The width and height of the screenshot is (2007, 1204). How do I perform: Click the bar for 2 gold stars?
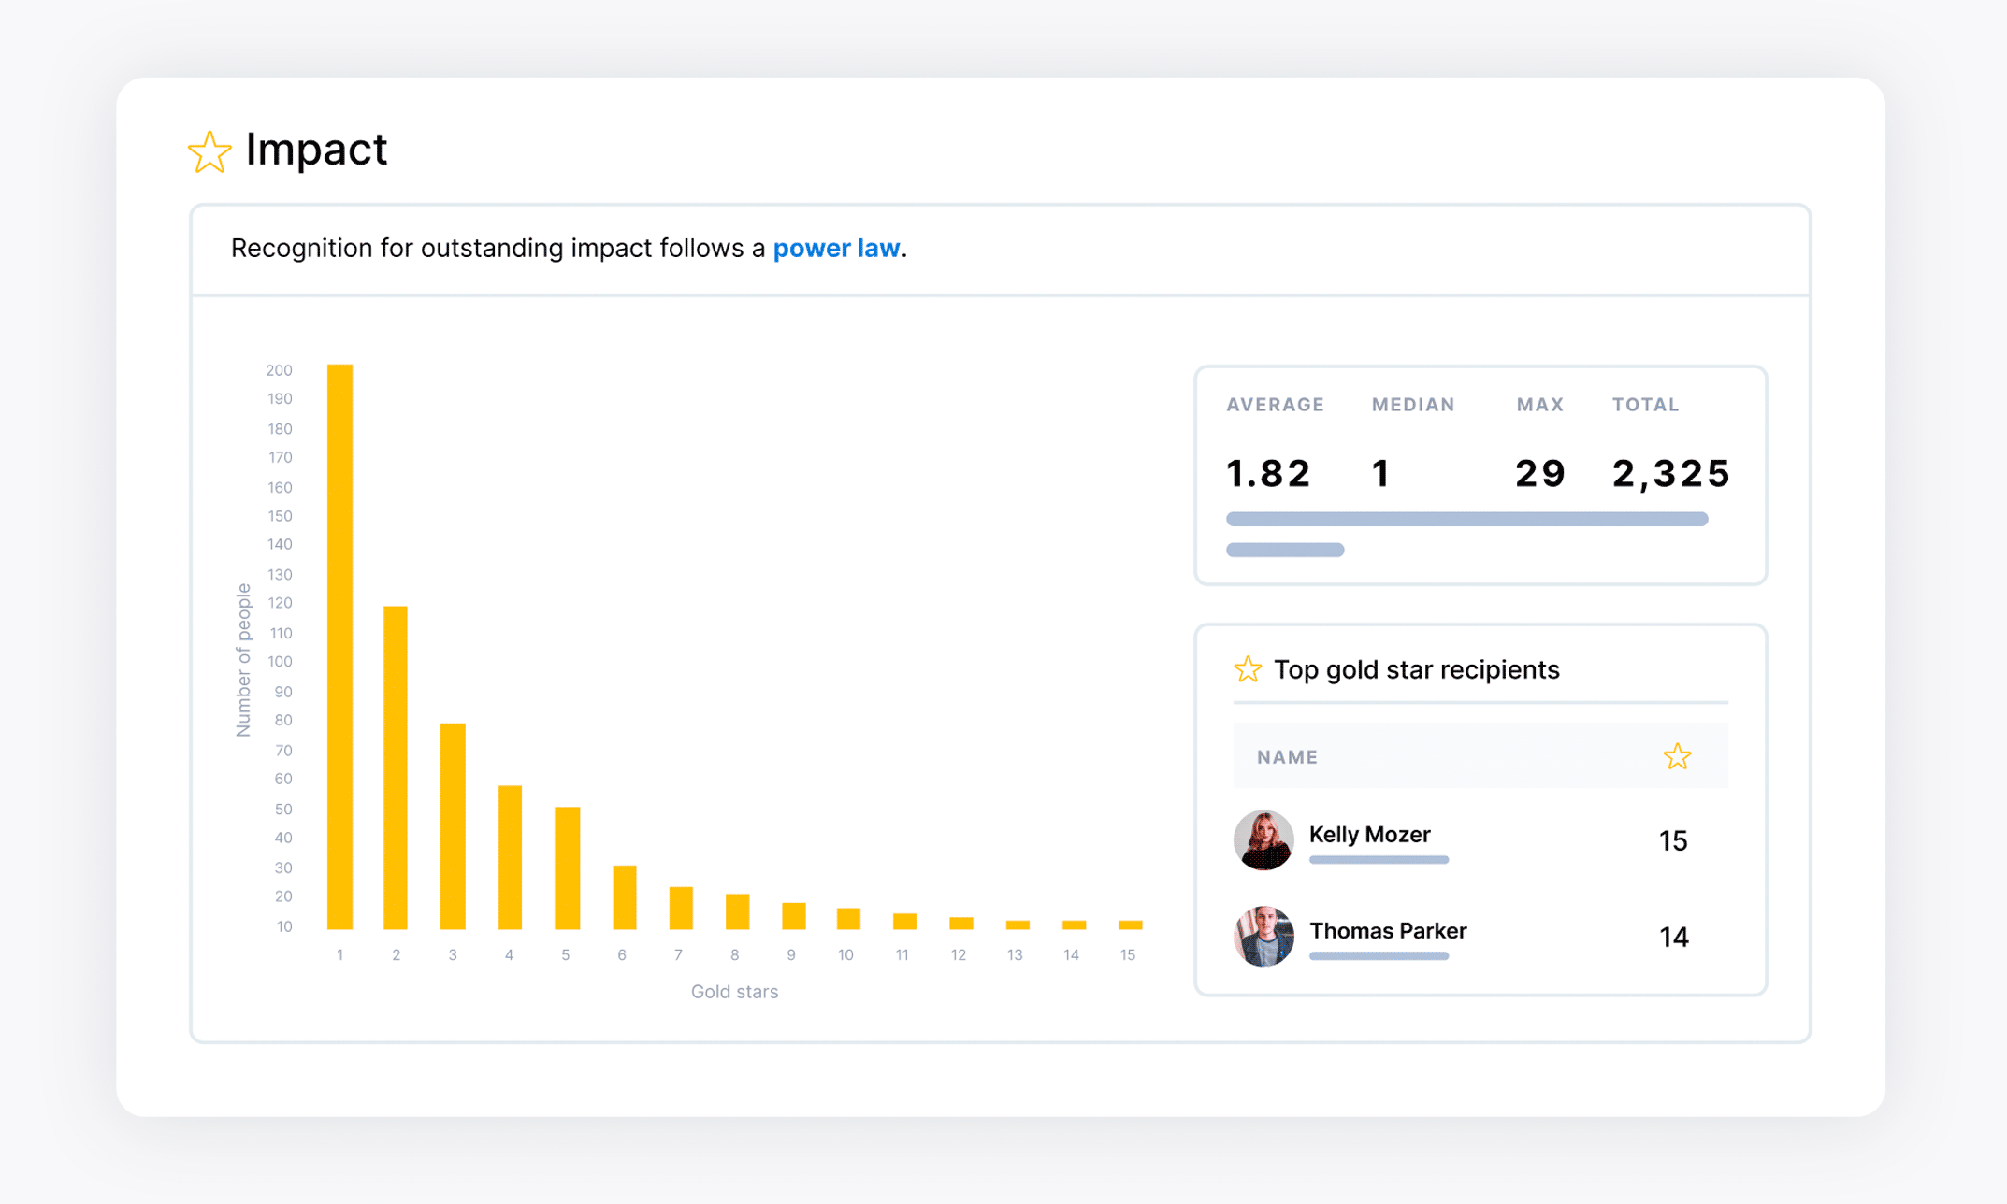396,767
